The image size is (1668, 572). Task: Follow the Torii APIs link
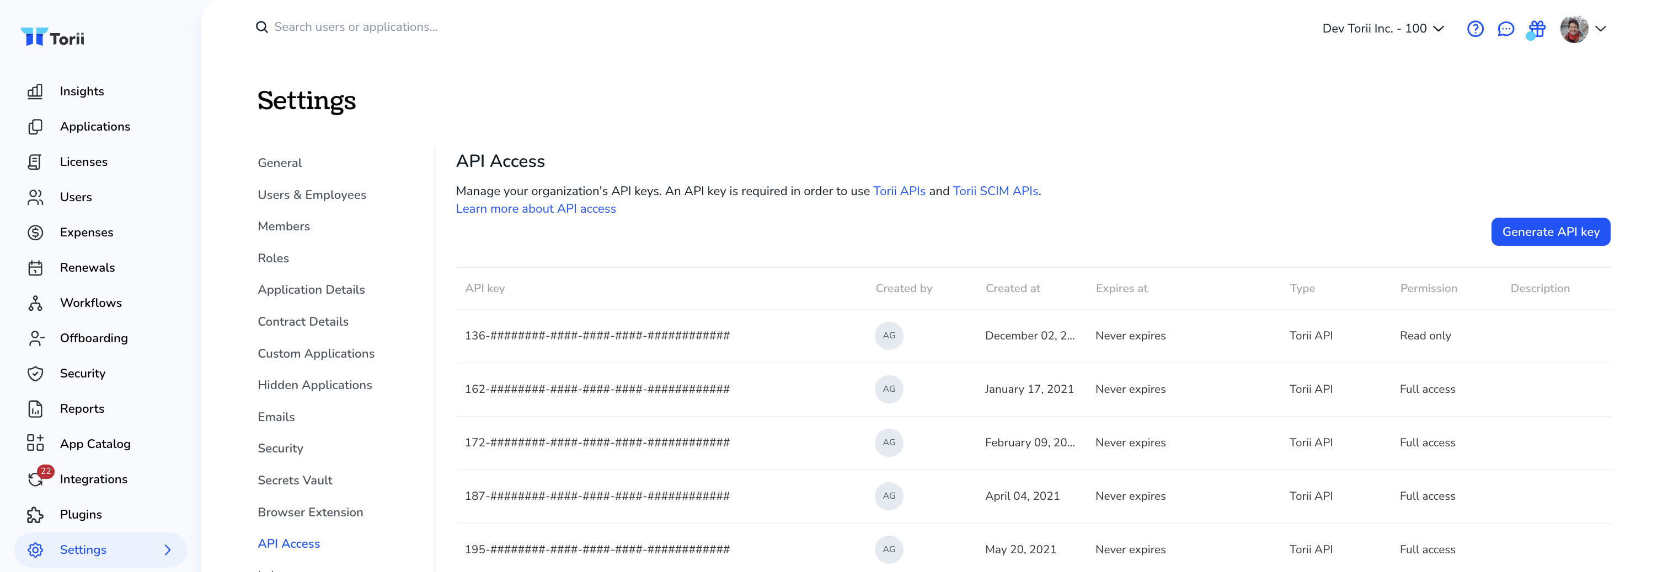click(x=900, y=191)
